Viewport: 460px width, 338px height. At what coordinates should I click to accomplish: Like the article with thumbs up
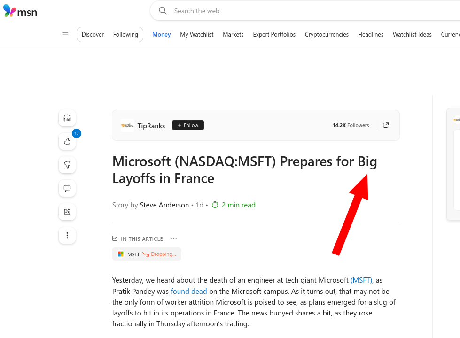pyautogui.click(x=67, y=141)
